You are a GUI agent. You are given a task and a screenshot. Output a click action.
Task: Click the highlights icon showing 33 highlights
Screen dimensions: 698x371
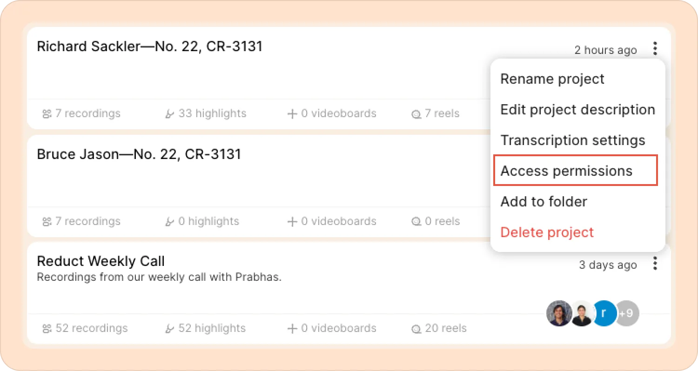point(170,114)
